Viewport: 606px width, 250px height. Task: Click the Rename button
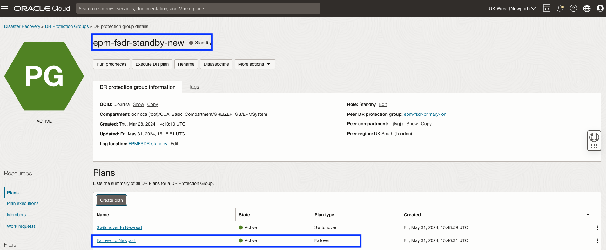[x=186, y=64]
